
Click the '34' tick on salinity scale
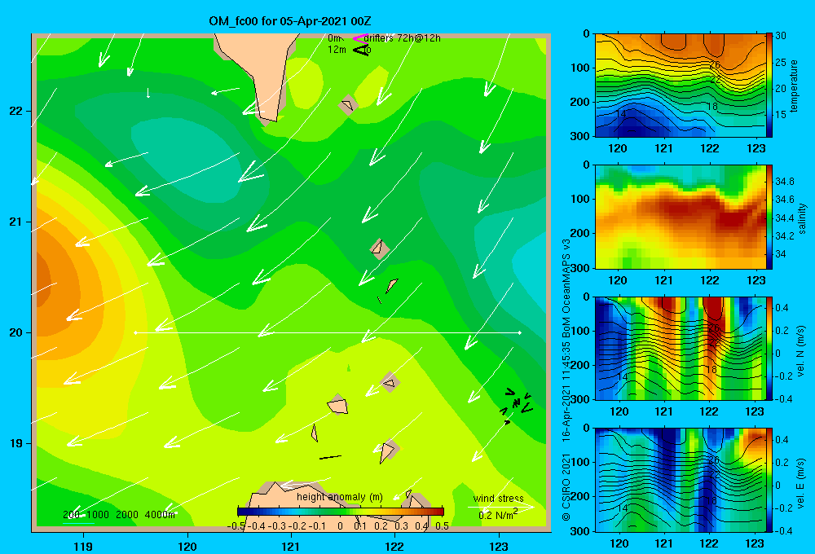(x=781, y=254)
